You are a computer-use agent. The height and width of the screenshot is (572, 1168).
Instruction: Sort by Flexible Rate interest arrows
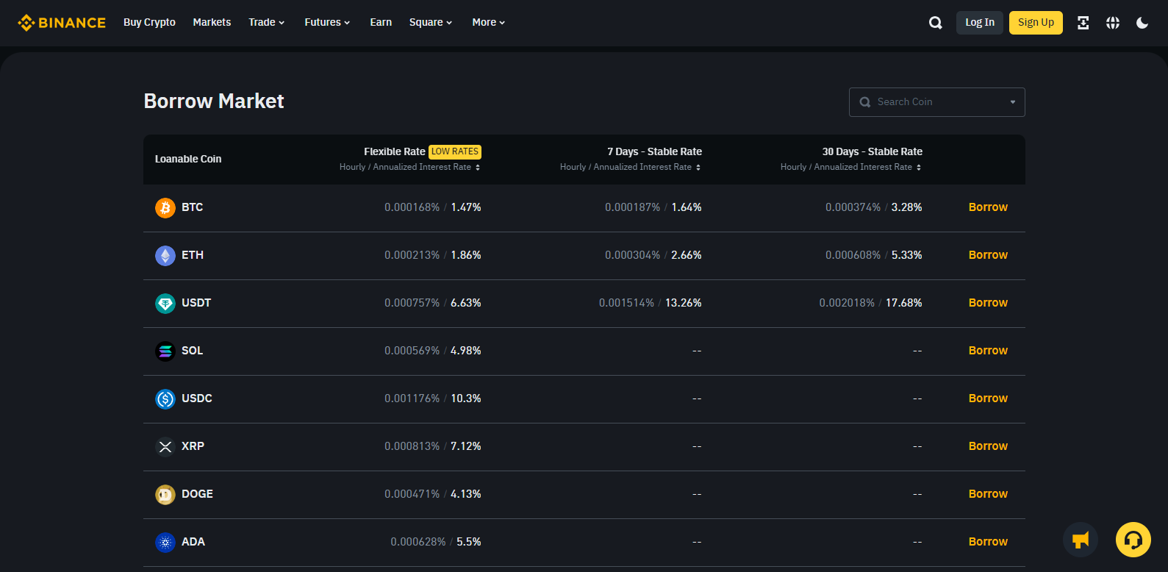click(478, 168)
